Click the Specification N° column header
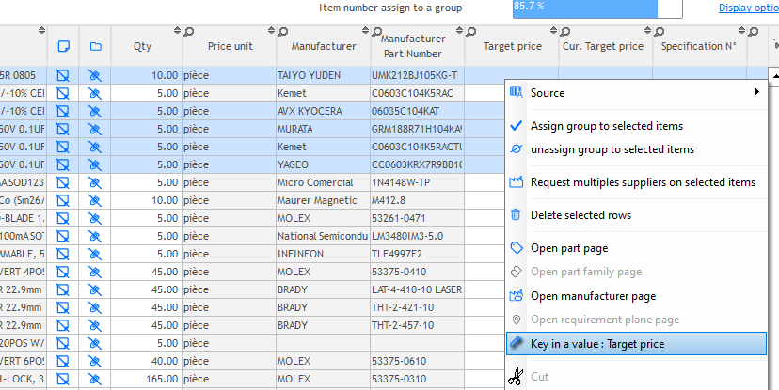The image size is (779, 390). tap(697, 46)
